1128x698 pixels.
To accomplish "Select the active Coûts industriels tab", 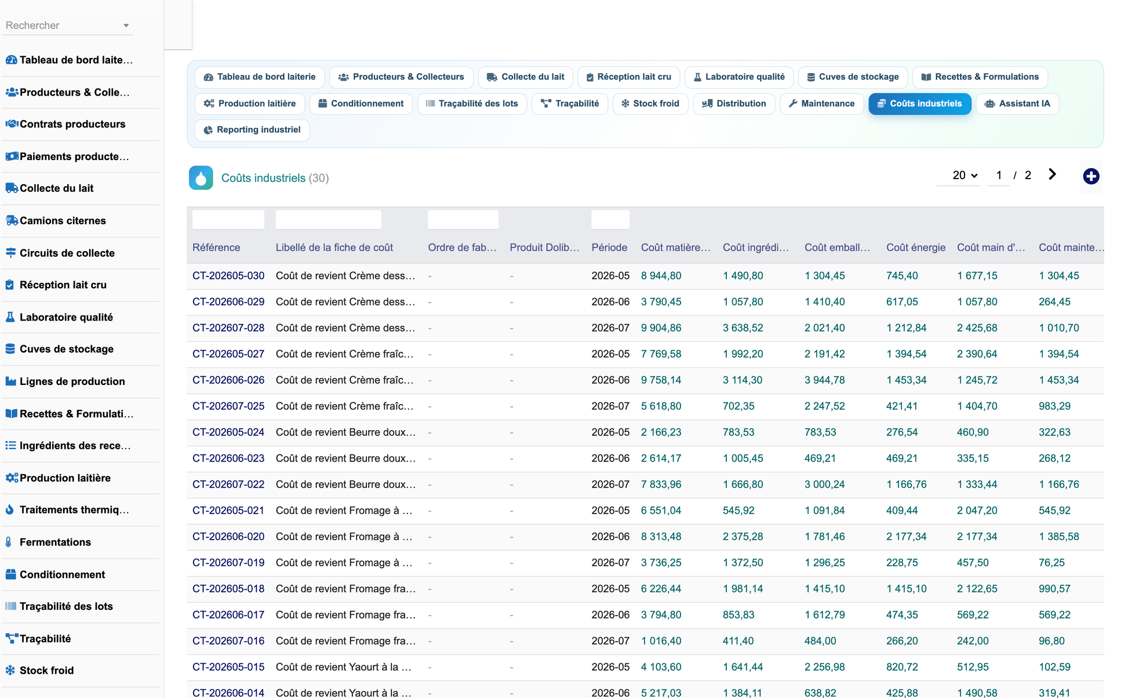I will point(919,104).
